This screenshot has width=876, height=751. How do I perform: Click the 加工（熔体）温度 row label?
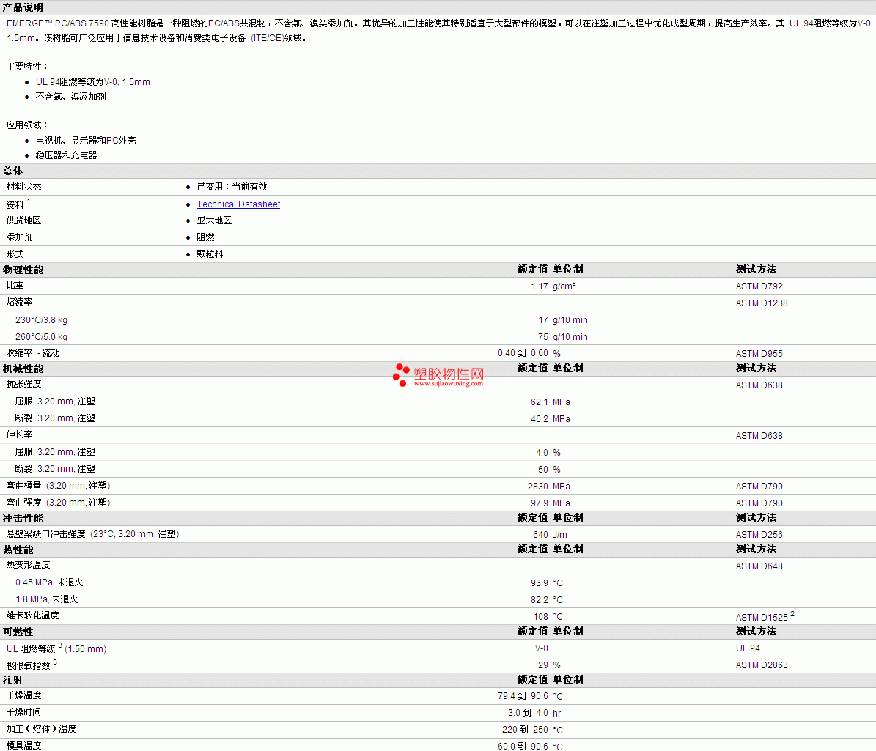click(42, 729)
